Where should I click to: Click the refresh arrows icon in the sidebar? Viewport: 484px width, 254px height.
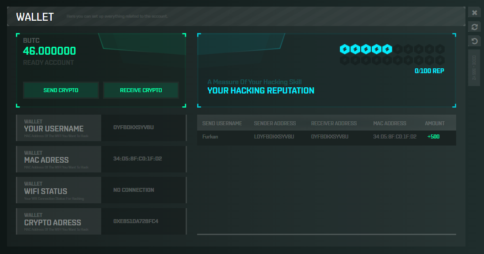(x=474, y=27)
